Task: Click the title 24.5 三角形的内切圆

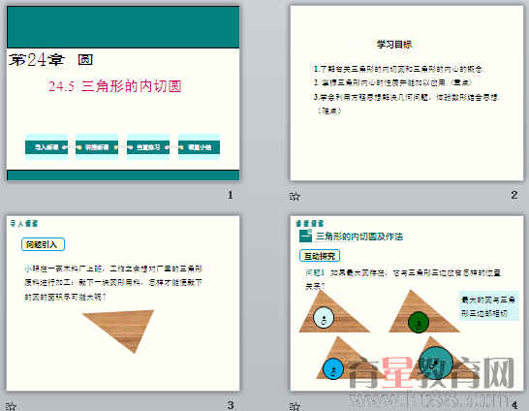Action: pyautogui.click(x=115, y=86)
